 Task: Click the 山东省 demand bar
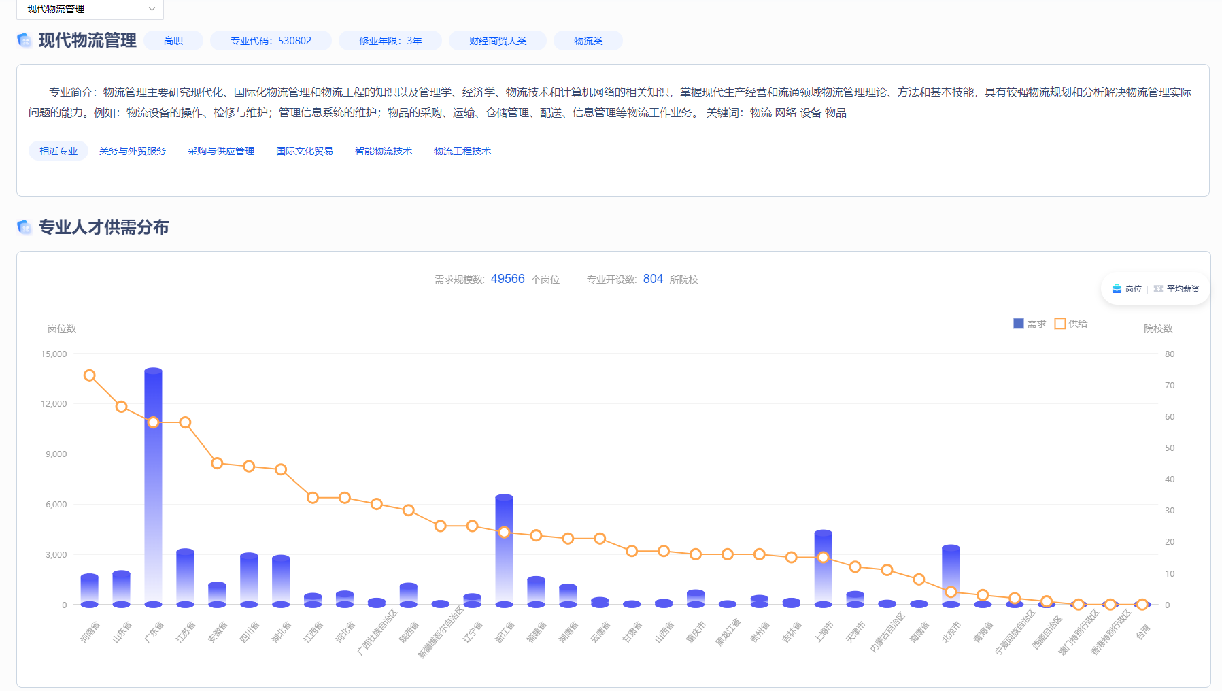point(121,589)
